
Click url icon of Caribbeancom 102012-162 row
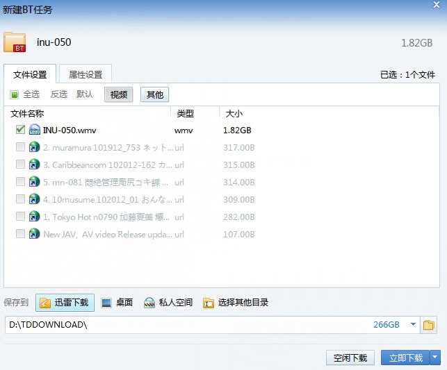(x=35, y=165)
